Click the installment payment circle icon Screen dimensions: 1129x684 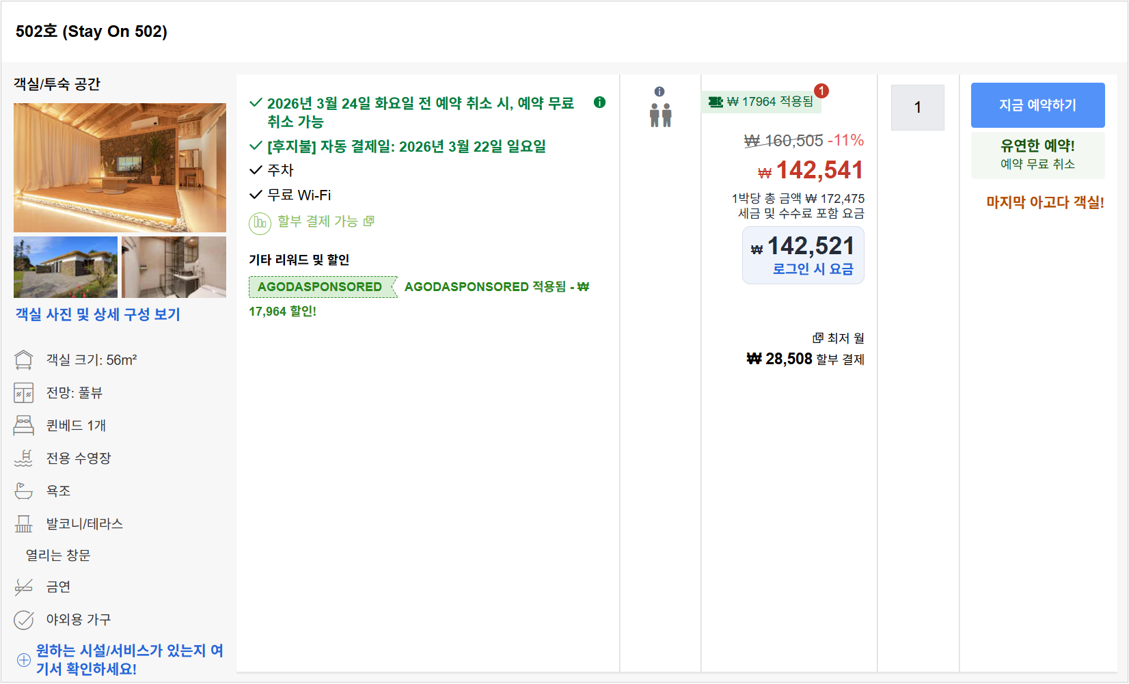tap(260, 223)
